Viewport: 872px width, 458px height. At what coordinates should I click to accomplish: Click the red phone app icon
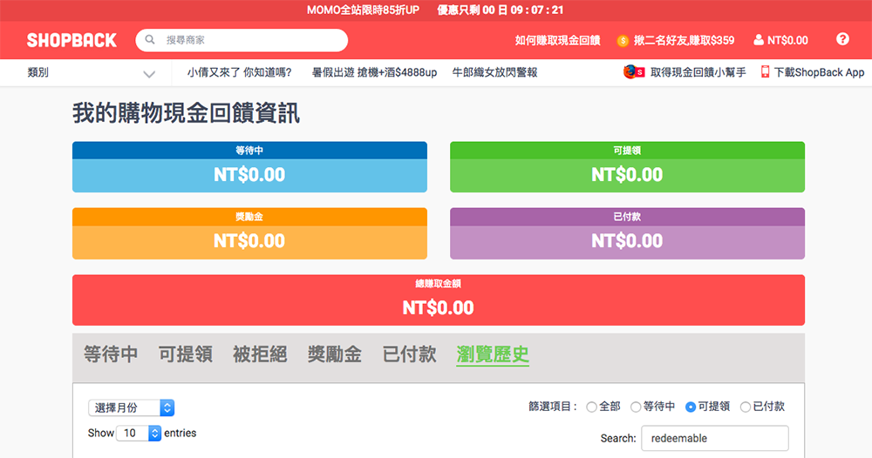(765, 72)
